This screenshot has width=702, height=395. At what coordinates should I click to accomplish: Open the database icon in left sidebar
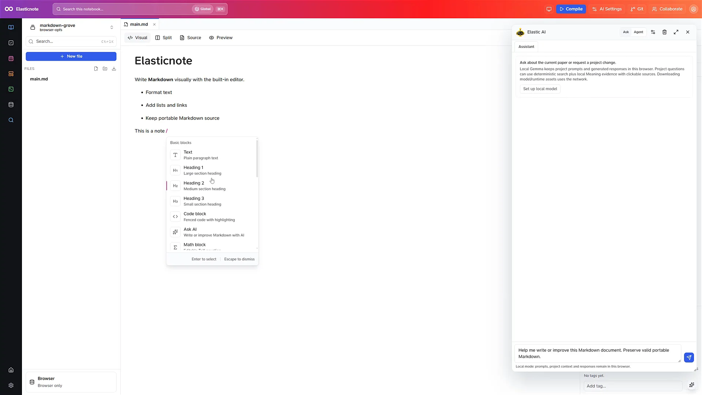[x=11, y=105]
